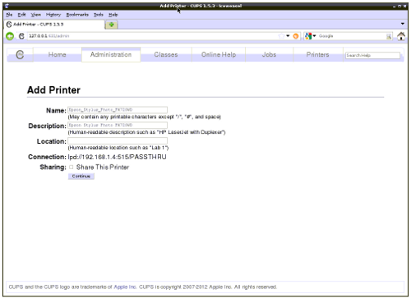Enable the Share This Printer checkbox
The image size is (411, 298).
pyautogui.click(x=72, y=167)
